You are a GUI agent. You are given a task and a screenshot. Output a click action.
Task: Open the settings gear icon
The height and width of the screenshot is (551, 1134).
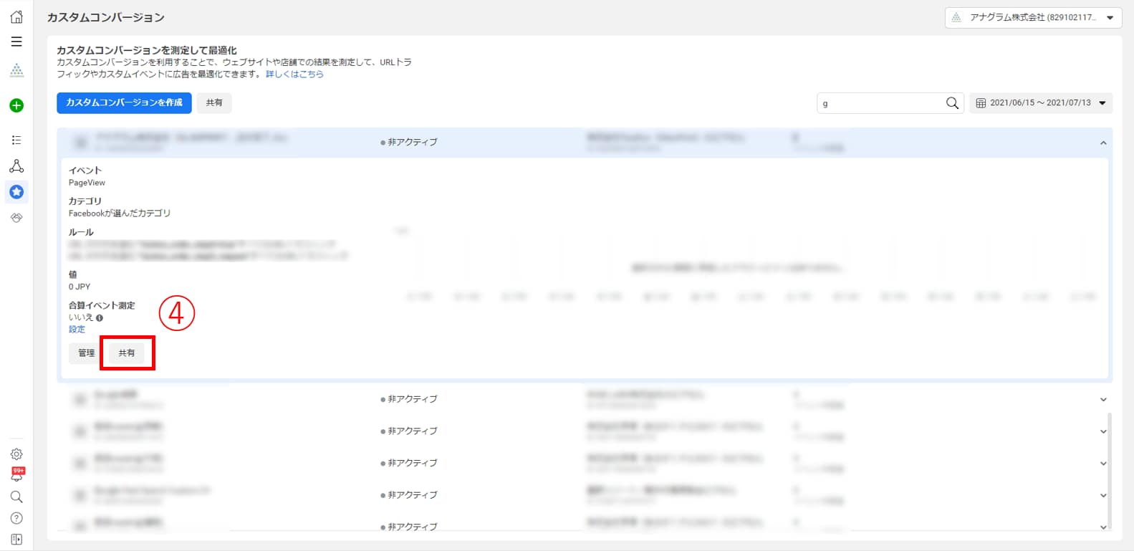click(16, 454)
